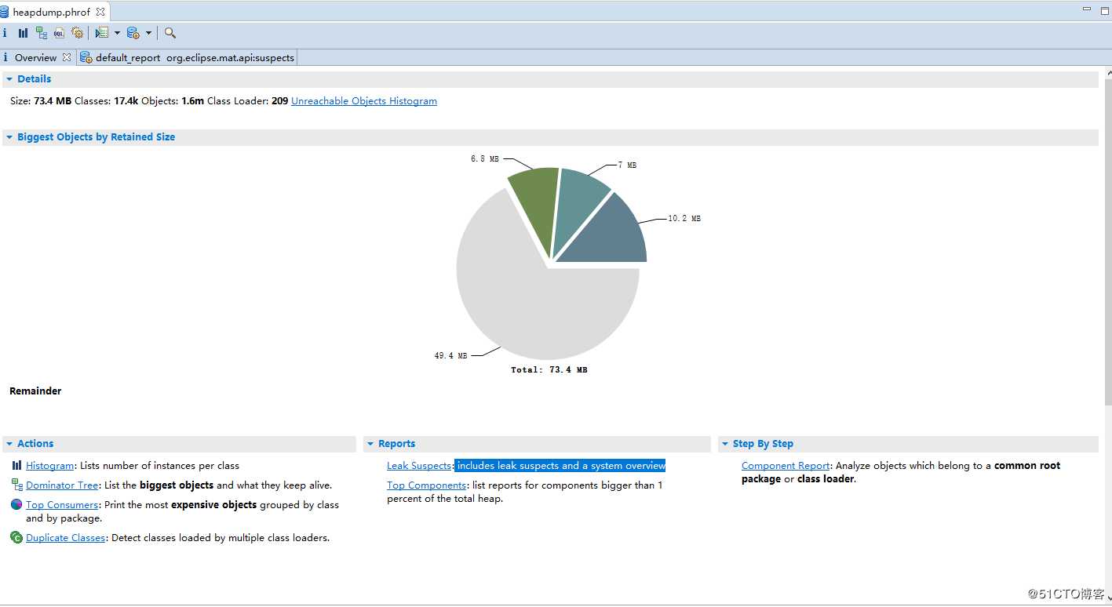Click the Remainder label
This screenshot has width=1112, height=607.
[35, 391]
